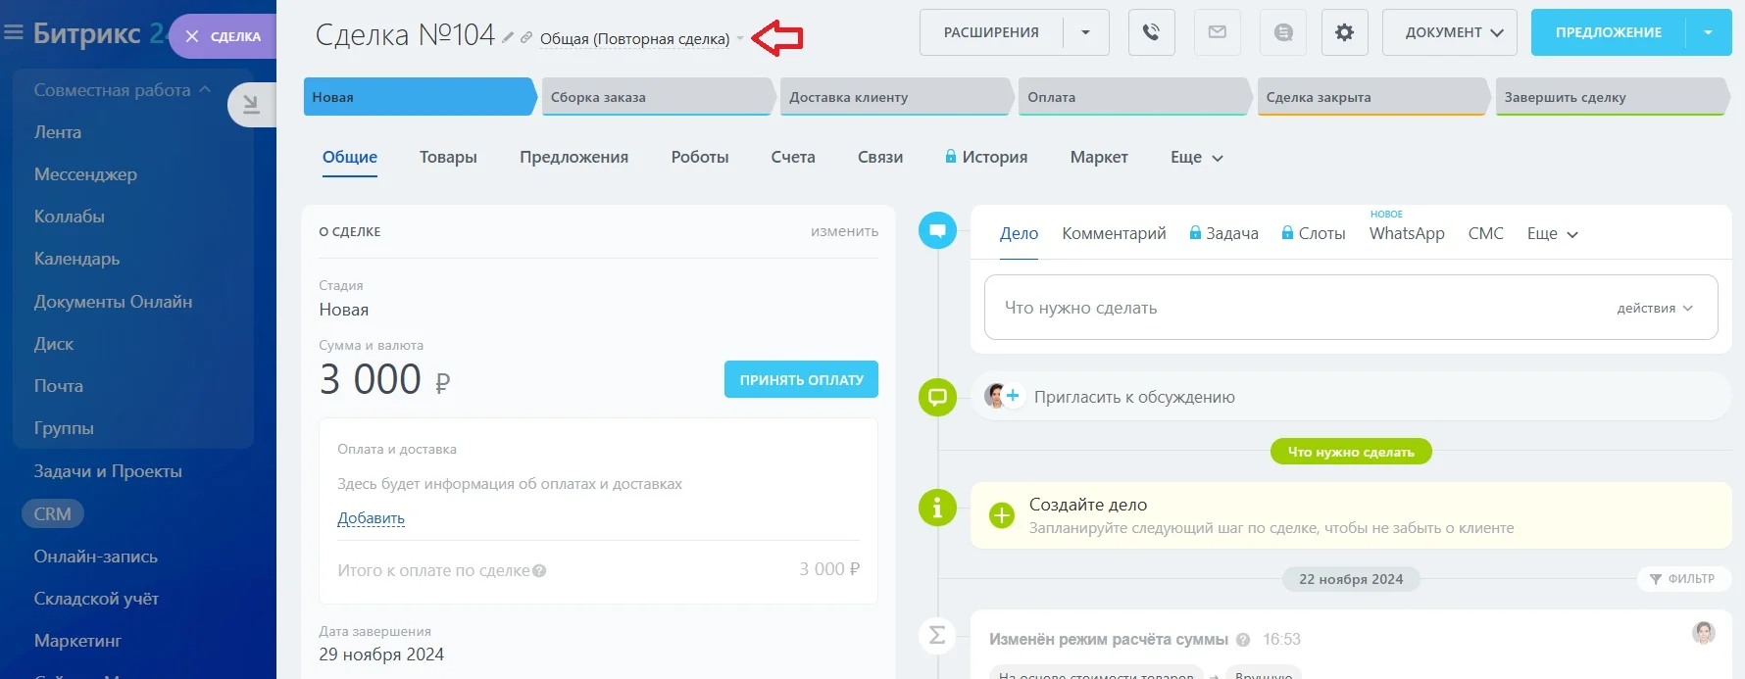Image resolution: width=1745 pixels, height=679 pixels.
Task: Click the green comment timeline icon
Action: [x=937, y=397]
